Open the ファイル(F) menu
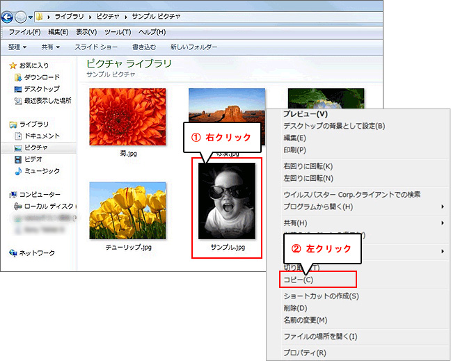Image resolution: width=451 pixels, height=361 pixels. click(x=24, y=32)
